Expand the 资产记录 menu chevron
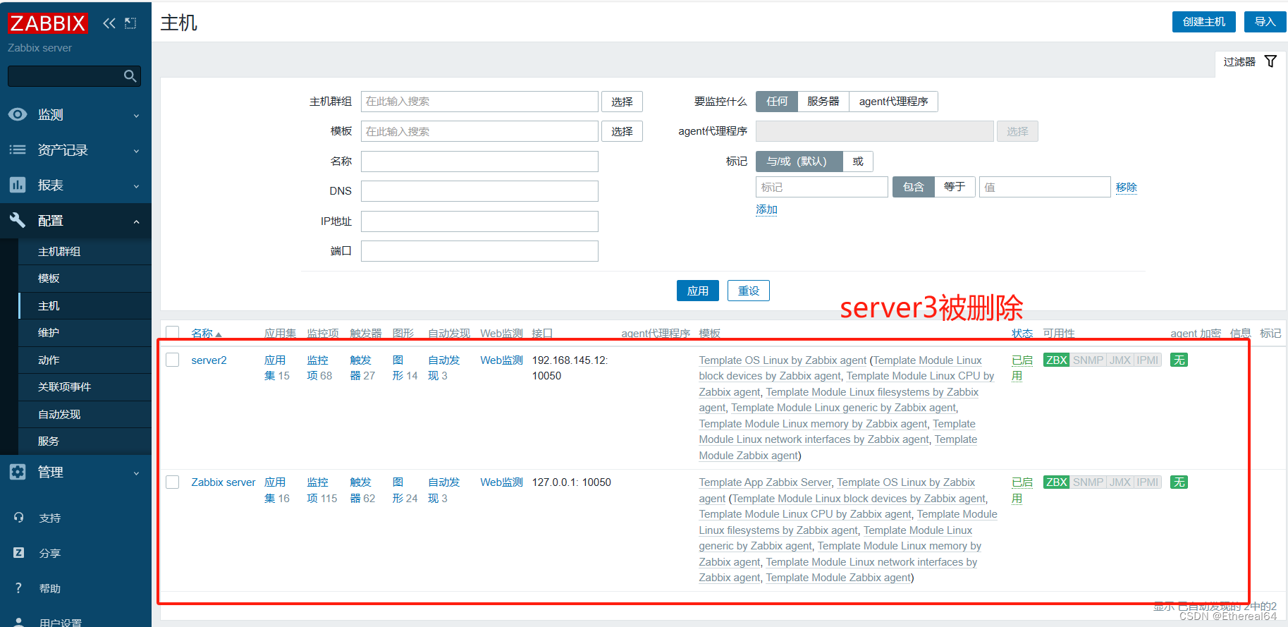1288x627 pixels. pos(136,151)
